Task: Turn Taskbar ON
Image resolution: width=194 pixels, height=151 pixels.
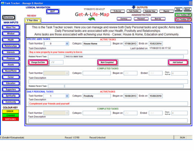Action: (x=183, y=15)
